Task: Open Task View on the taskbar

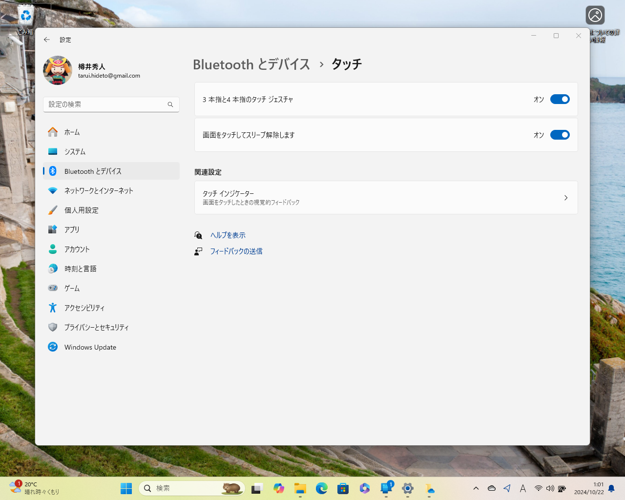Action: [x=257, y=488]
